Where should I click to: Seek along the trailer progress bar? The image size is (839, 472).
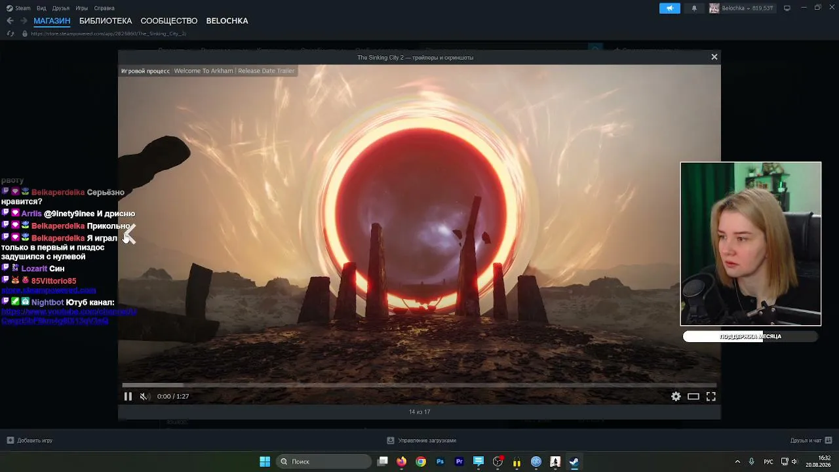click(x=419, y=385)
